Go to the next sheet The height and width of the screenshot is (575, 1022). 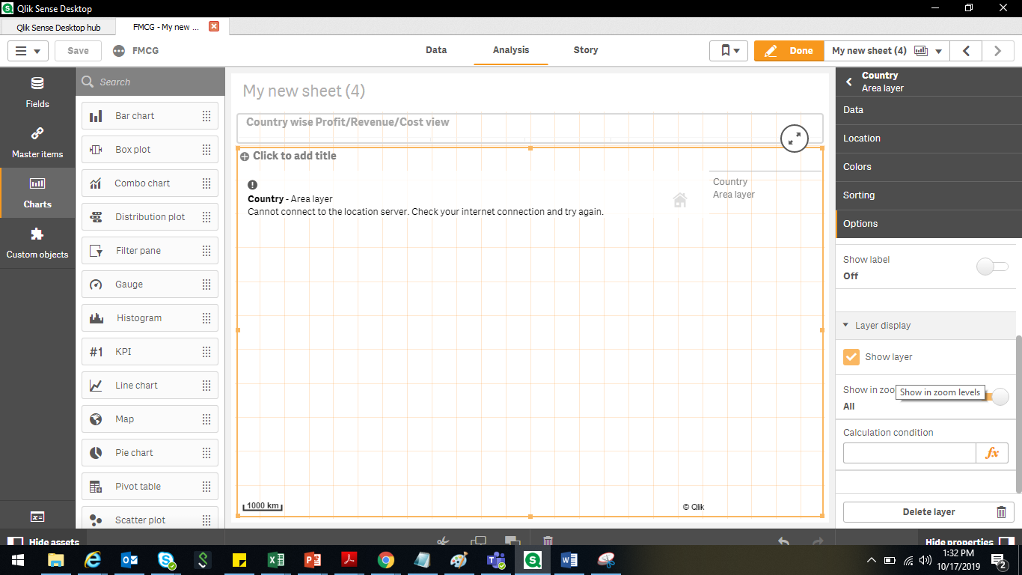(x=997, y=51)
